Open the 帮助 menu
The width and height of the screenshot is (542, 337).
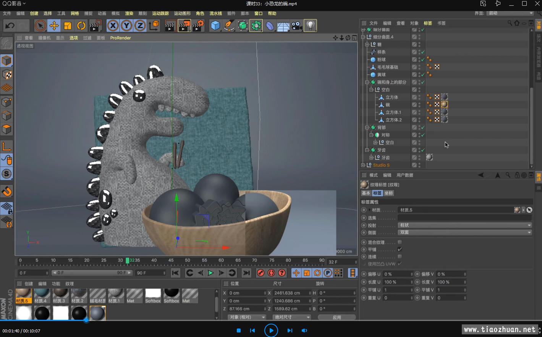(x=272, y=13)
